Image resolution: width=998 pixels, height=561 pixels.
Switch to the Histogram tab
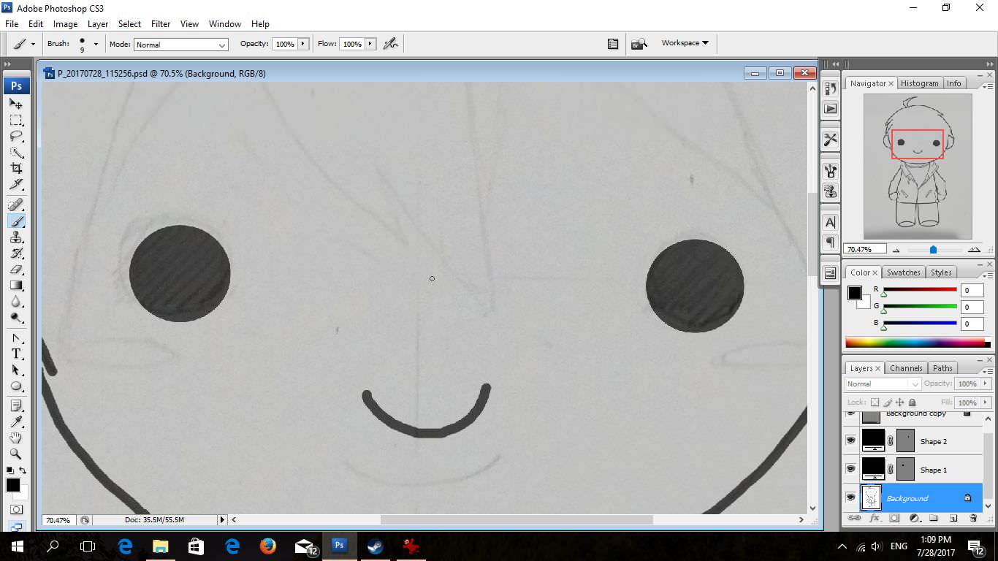click(x=919, y=83)
